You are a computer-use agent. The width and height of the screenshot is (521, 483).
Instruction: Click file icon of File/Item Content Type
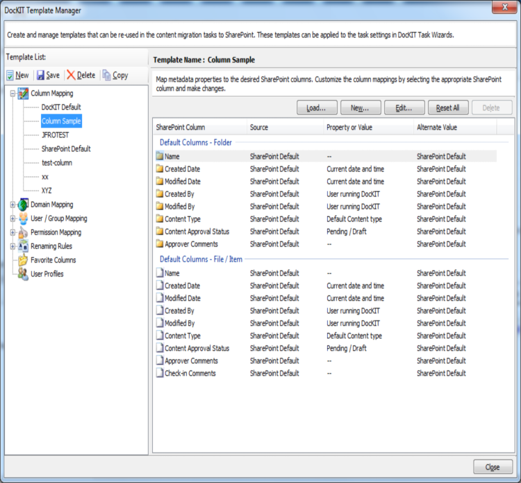(x=160, y=336)
